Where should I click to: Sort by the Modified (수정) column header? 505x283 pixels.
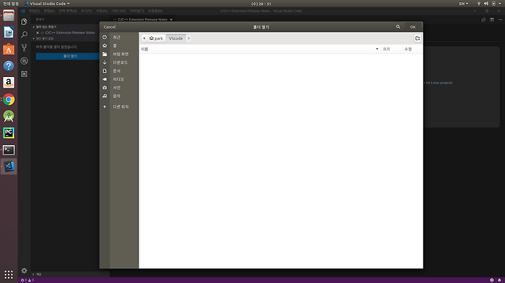coord(412,49)
